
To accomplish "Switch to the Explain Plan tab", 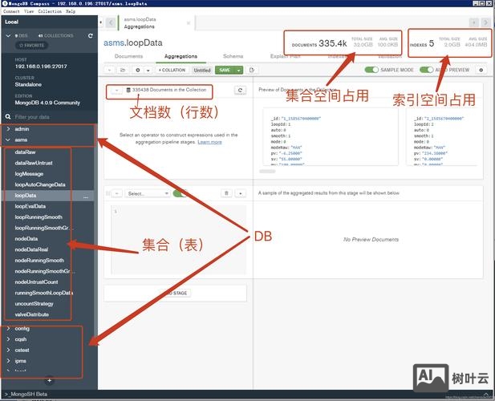I will pos(286,56).
